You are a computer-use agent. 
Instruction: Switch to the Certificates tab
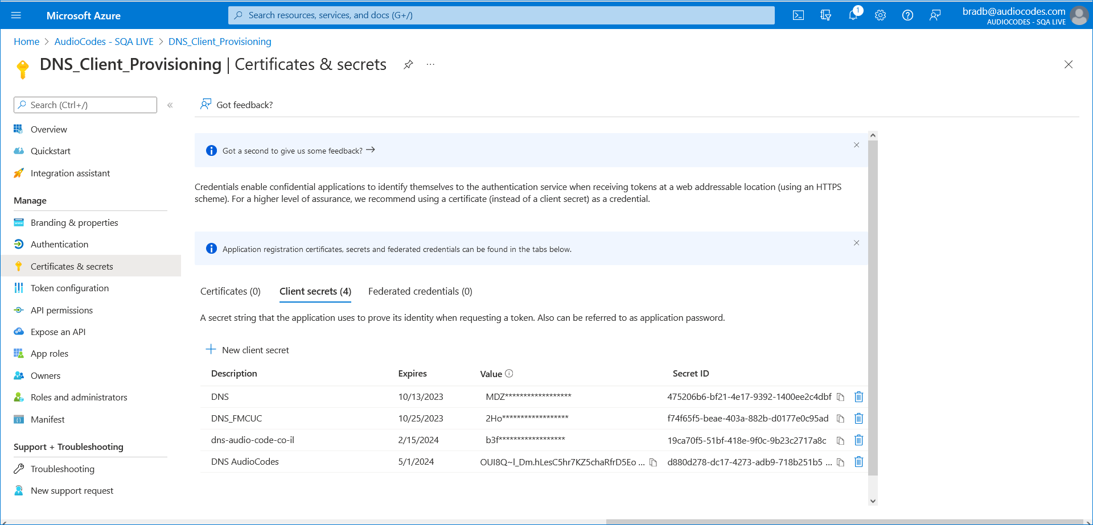pos(230,291)
